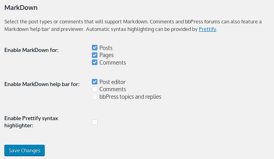Viewport: 274px width, 159px height.
Task: Click the "bbPress topics and replies" label
Action: pos(130,97)
